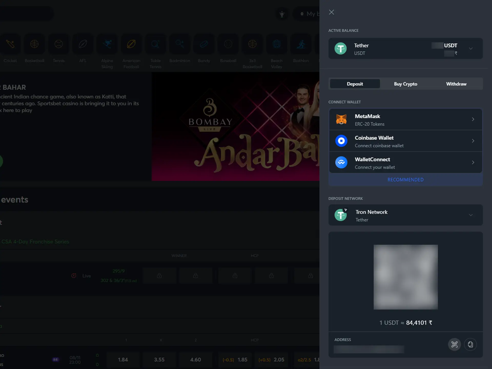The image size is (492, 369).
Task: Click the Withdraw button
Action: [456, 84]
